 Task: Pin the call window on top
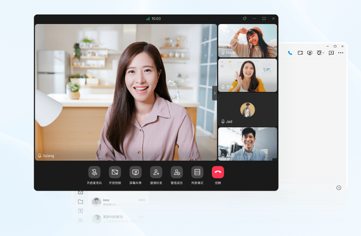pyautogui.click(x=244, y=18)
